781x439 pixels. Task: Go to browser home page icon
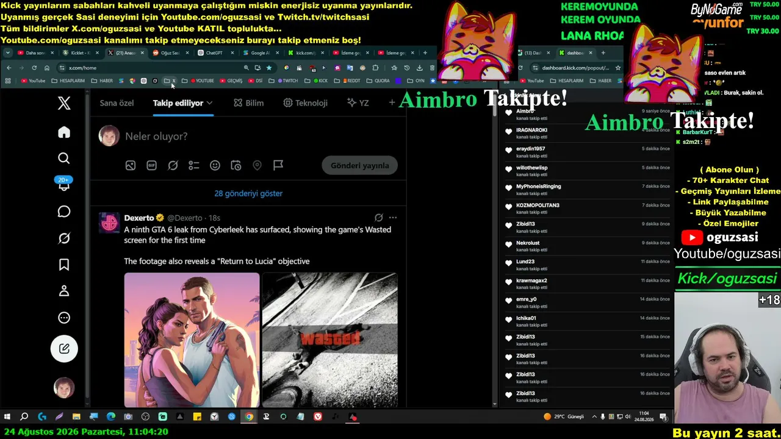point(46,68)
